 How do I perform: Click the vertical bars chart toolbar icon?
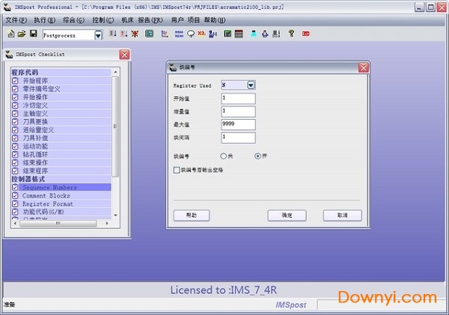276,34
